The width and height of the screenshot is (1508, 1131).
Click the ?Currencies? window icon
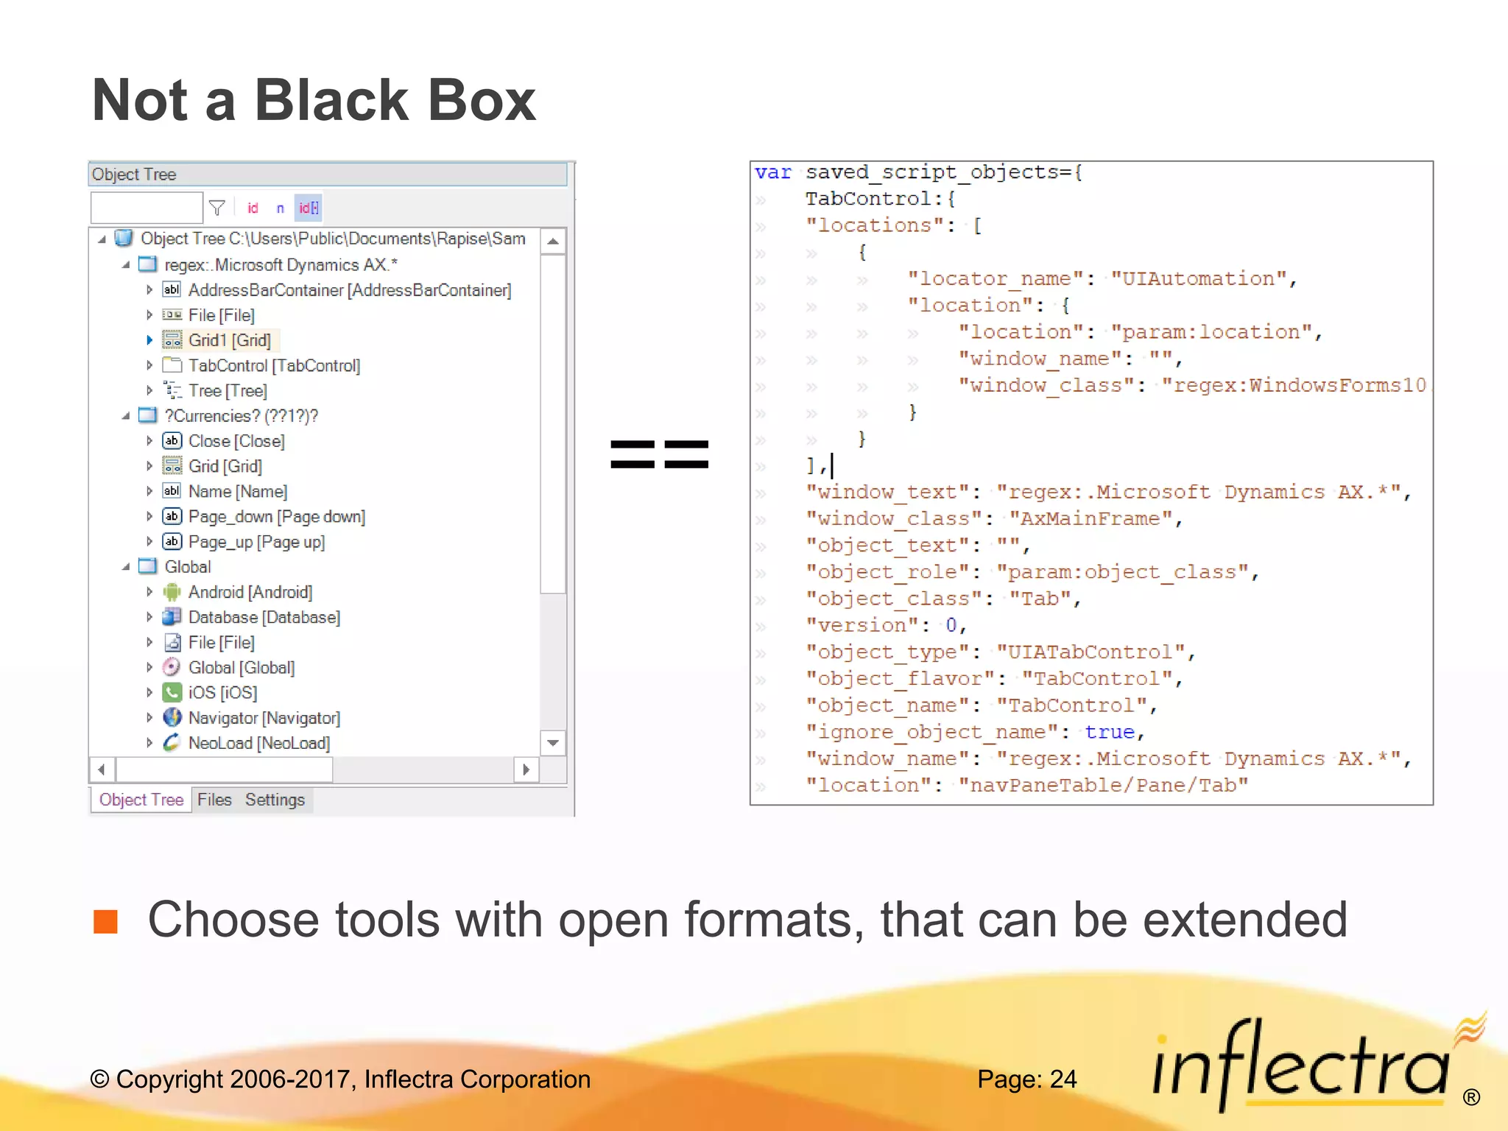[x=148, y=415]
